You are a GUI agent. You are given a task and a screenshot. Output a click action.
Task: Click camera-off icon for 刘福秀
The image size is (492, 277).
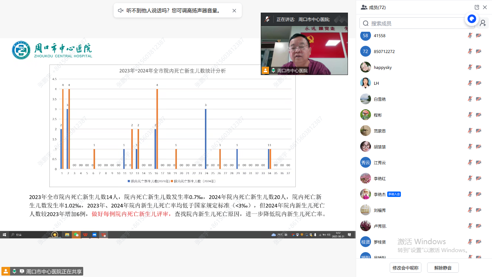(478, 210)
